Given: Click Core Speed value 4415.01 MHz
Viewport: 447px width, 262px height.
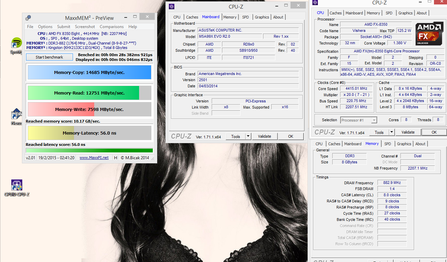Looking at the screenshot, I should tap(357, 89).
